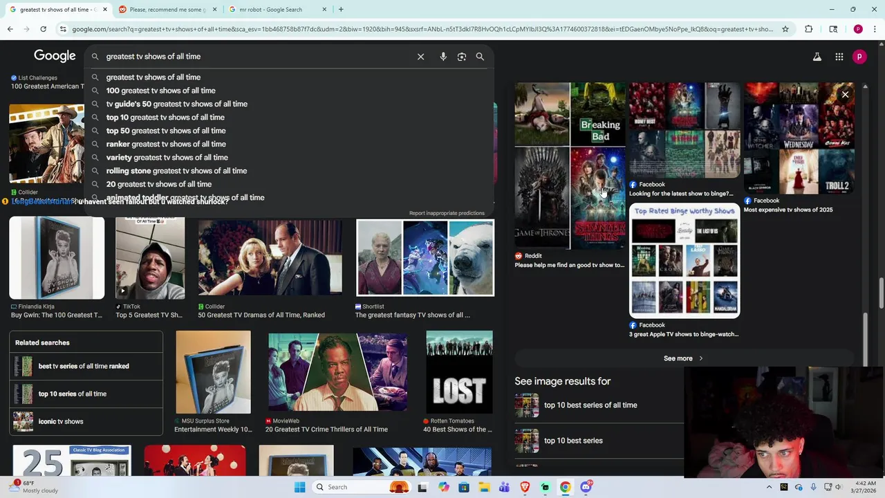Open Google apps grid
Screen dimensions: 885x498
pos(839,57)
